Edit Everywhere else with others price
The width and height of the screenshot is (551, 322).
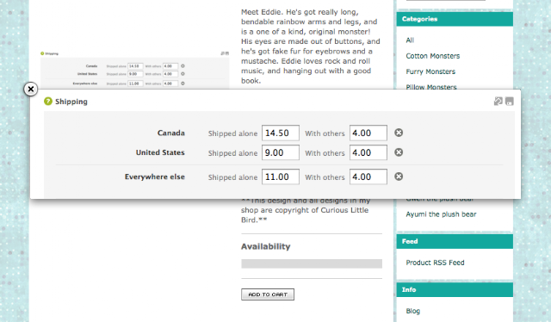[x=368, y=176]
